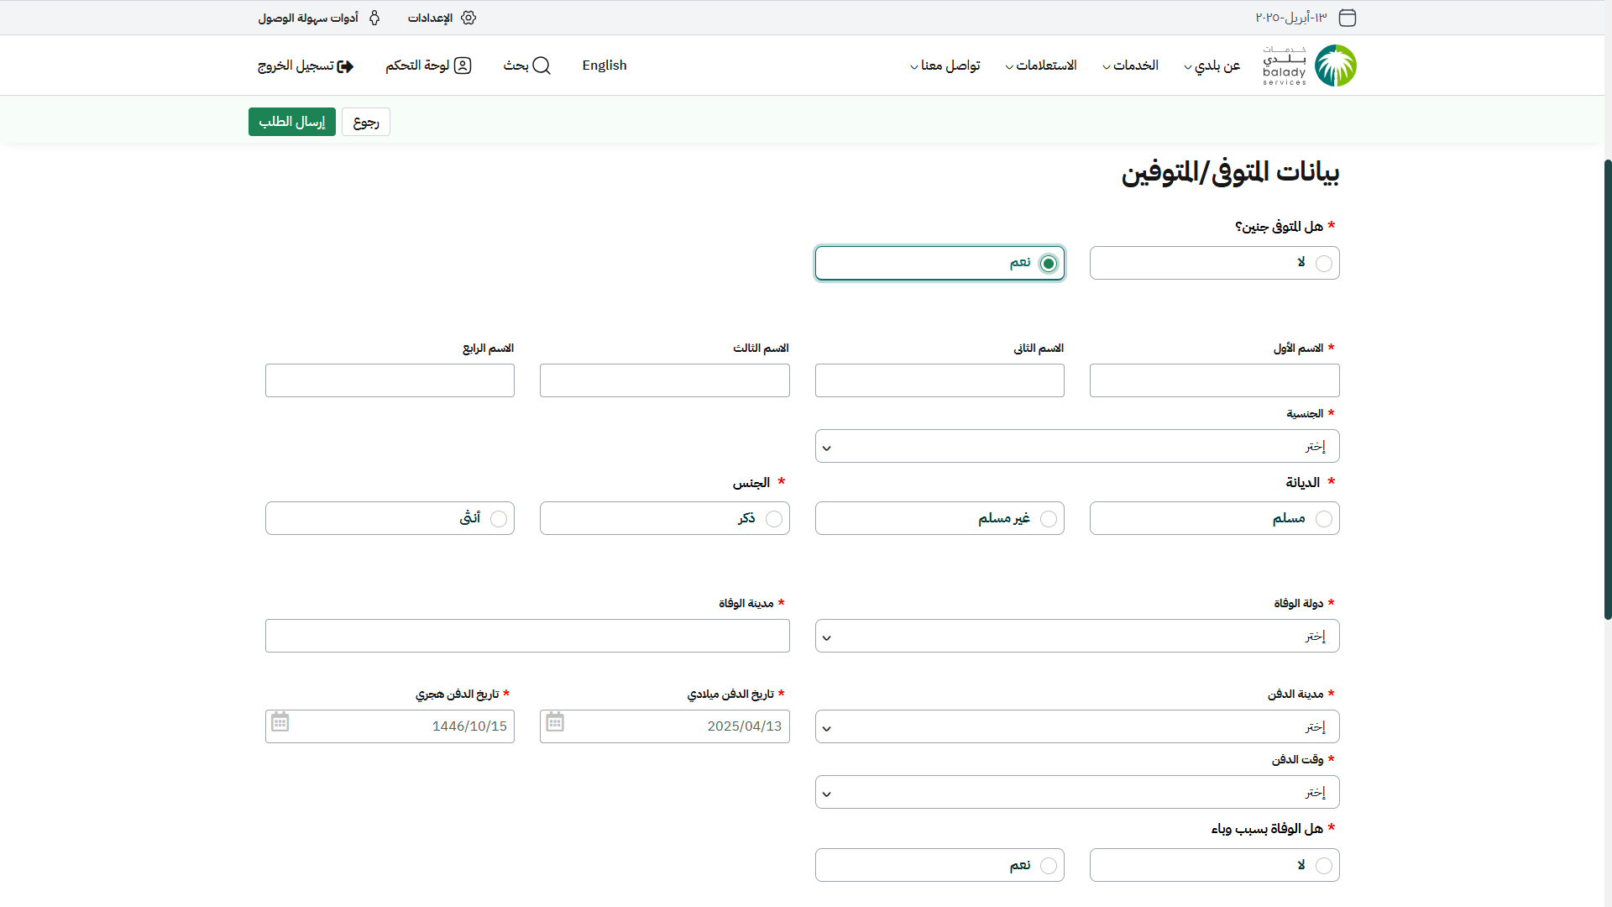The height and width of the screenshot is (907, 1612).
Task: Click the calendar icon beside the top date
Action: pos(1347,18)
